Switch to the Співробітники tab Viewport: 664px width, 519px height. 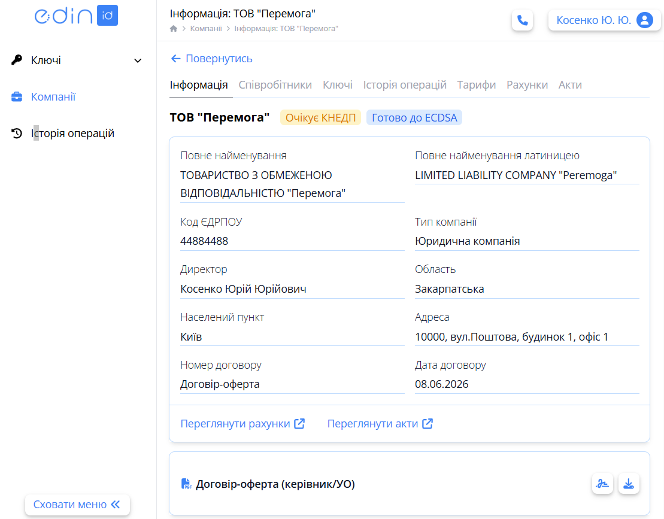275,85
